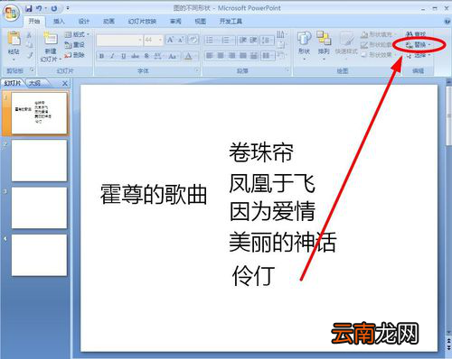Click the Redo icon in quick access toolbar
The height and width of the screenshot is (359, 452).
click(x=54, y=8)
